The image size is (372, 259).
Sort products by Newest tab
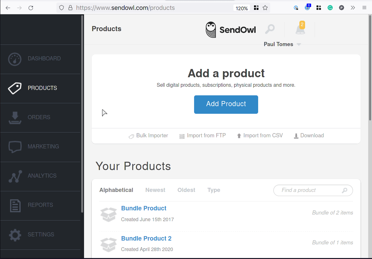155,190
